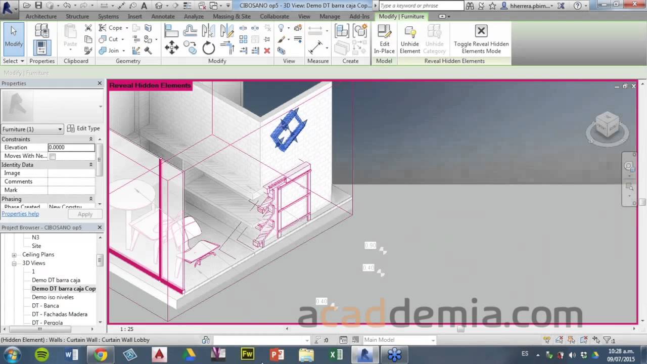This screenshot has width=647, height=364.
Task: Open Type Properties icon in Properties panel
Action: click(42, 31)
